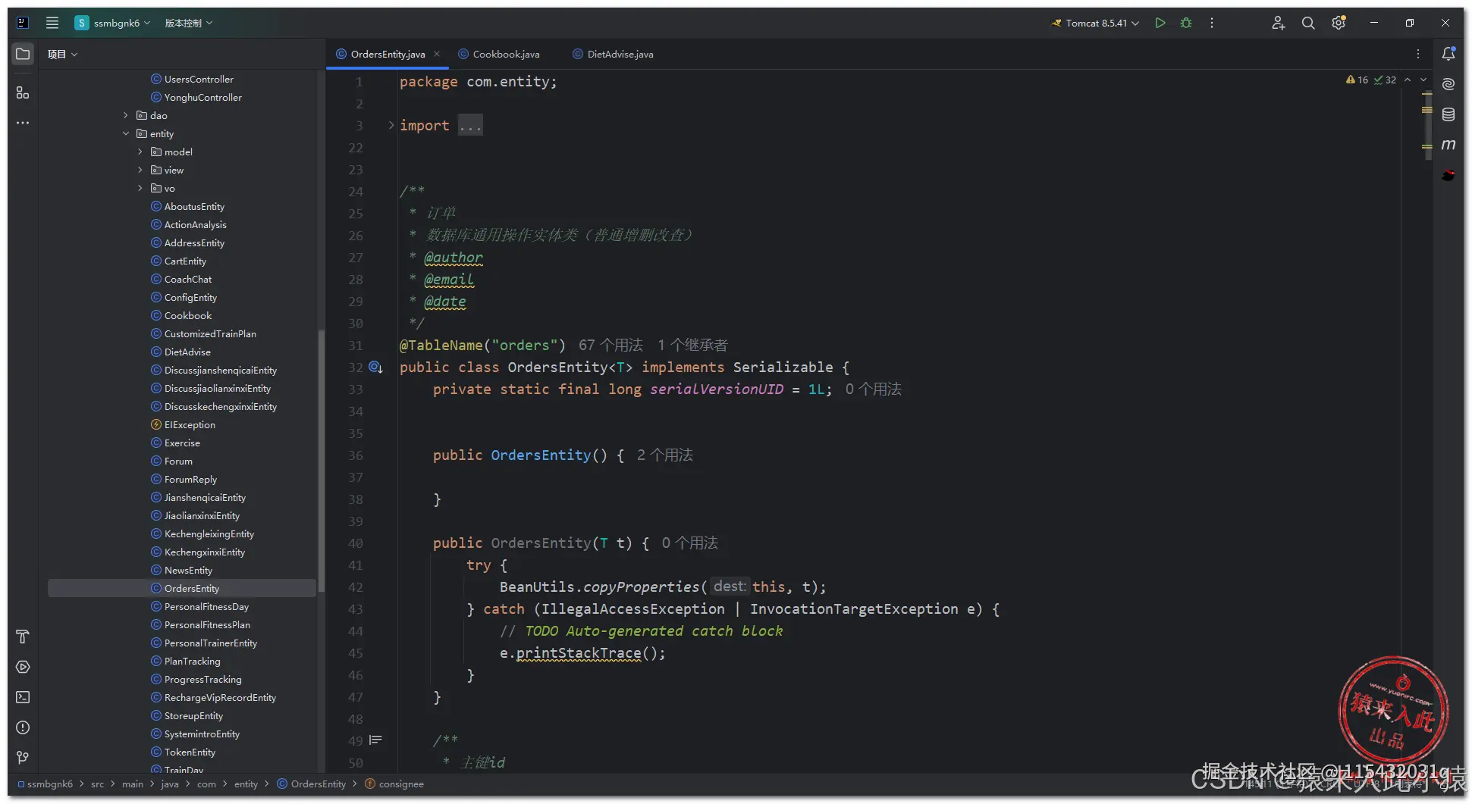
Task: Click the 32 typos indicator
Action: tap(1385, 80)
